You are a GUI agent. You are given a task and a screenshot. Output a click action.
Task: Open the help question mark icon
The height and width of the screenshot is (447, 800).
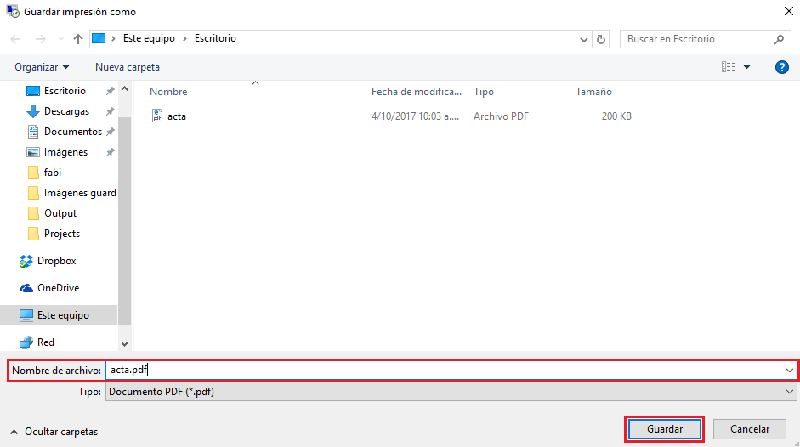(x=782, y=67)
